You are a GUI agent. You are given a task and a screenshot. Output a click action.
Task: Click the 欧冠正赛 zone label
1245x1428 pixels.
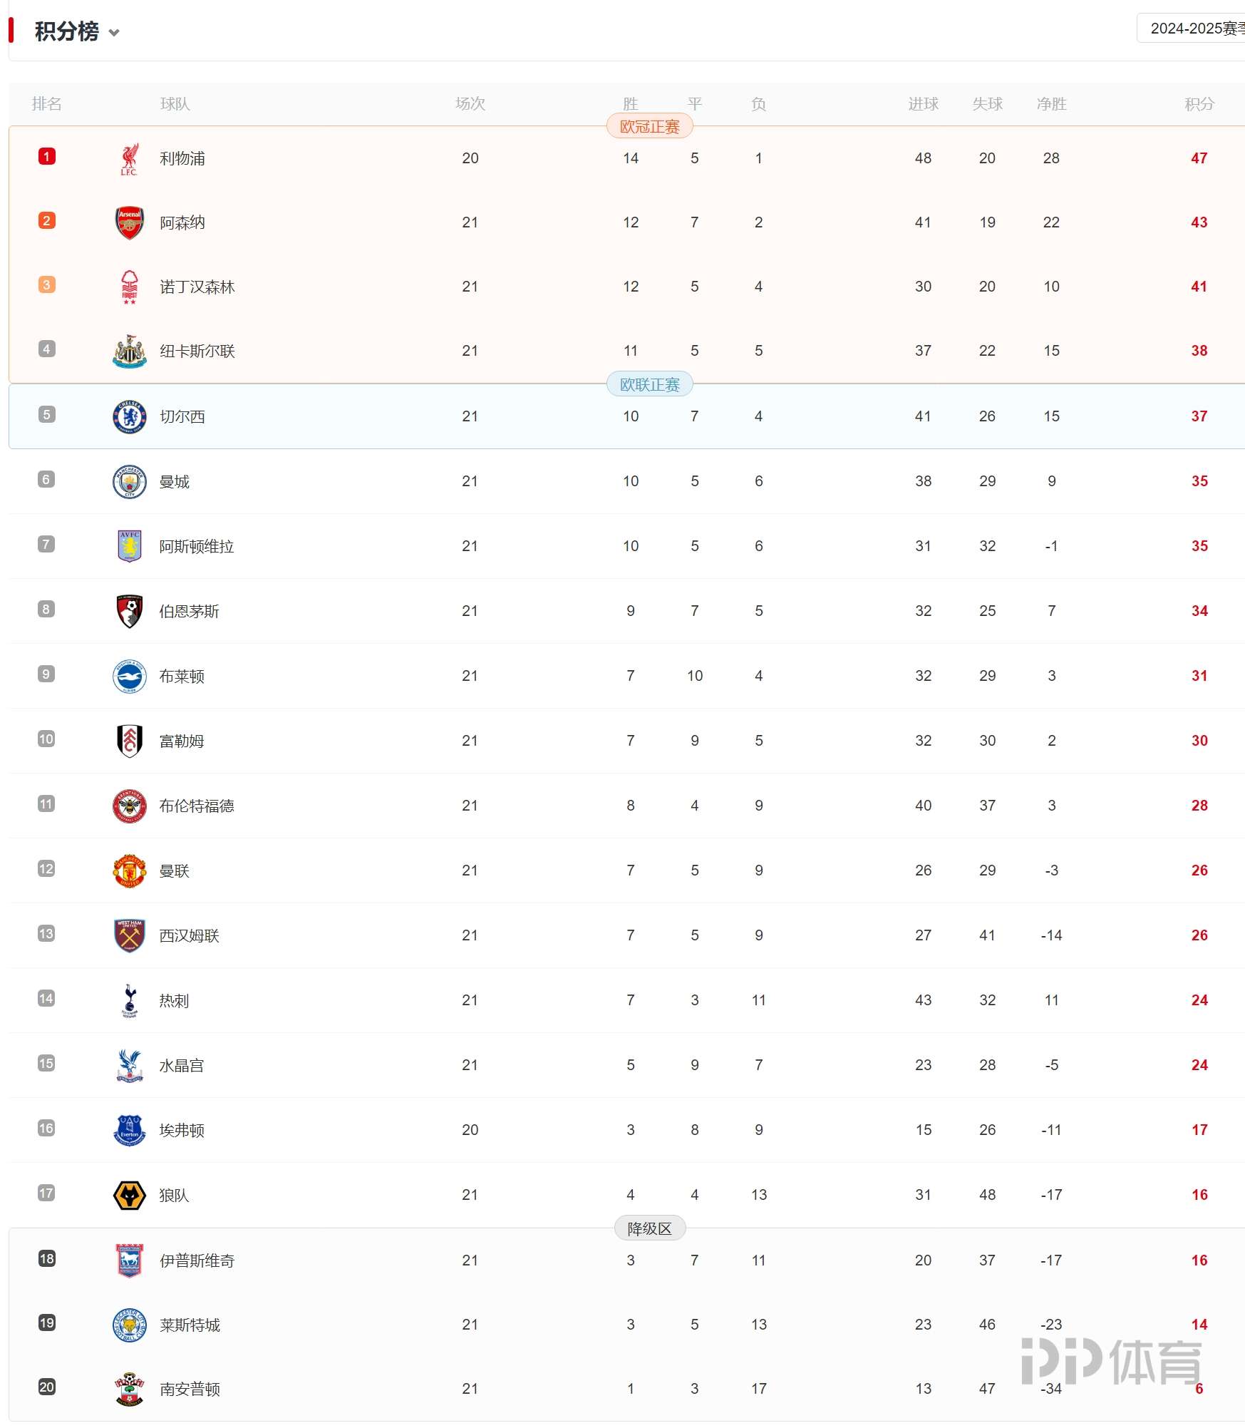pos(649,127)
